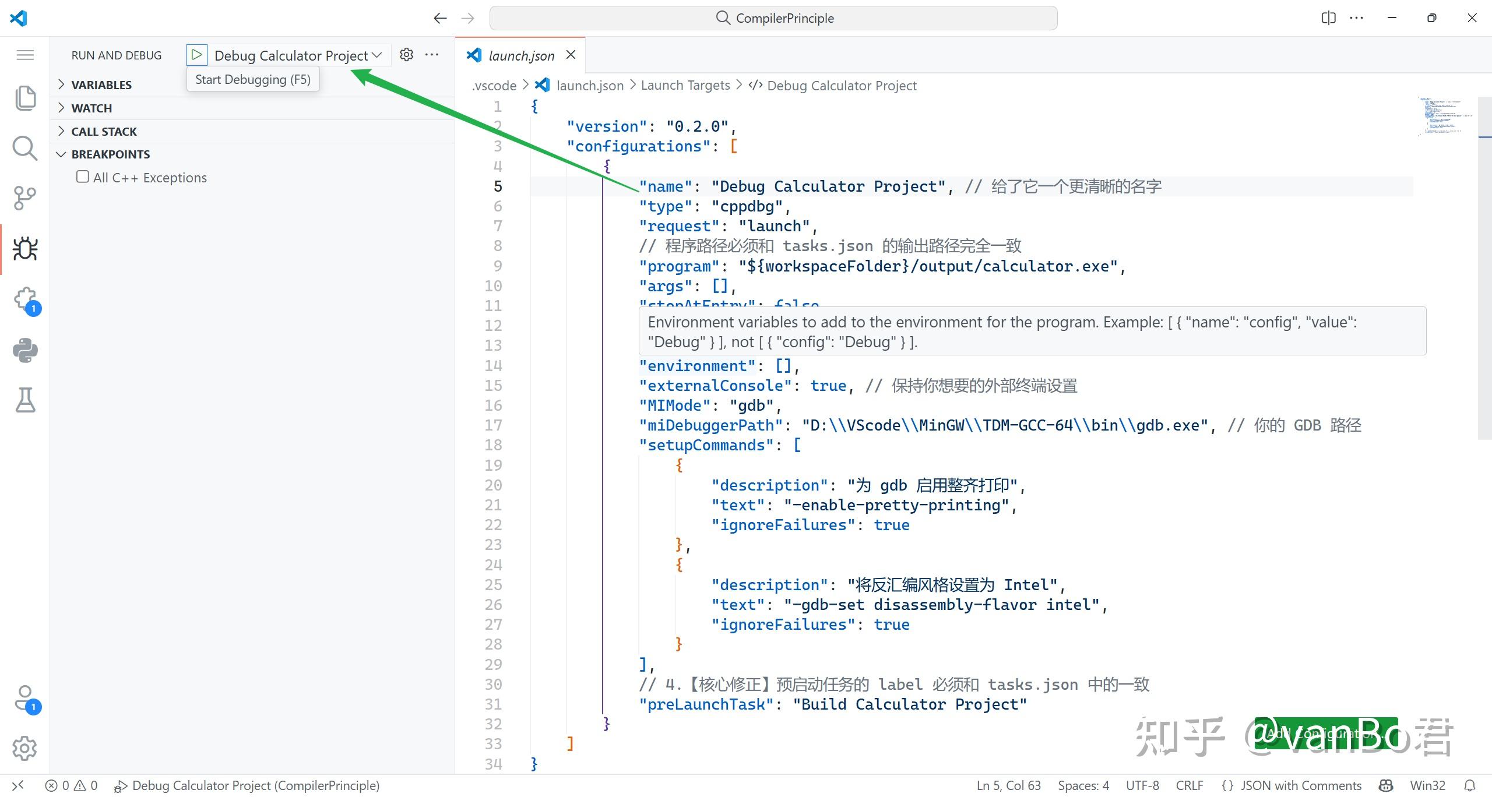Select JSON with Comments language mode

[1301, 785]
